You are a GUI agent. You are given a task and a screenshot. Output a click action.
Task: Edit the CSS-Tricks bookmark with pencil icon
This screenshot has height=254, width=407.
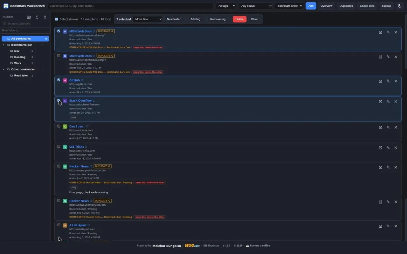click(388, 148)
